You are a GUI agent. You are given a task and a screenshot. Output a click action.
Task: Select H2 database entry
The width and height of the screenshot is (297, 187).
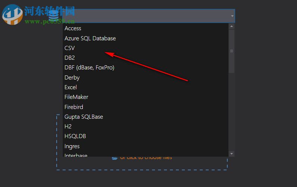[145, 126]
